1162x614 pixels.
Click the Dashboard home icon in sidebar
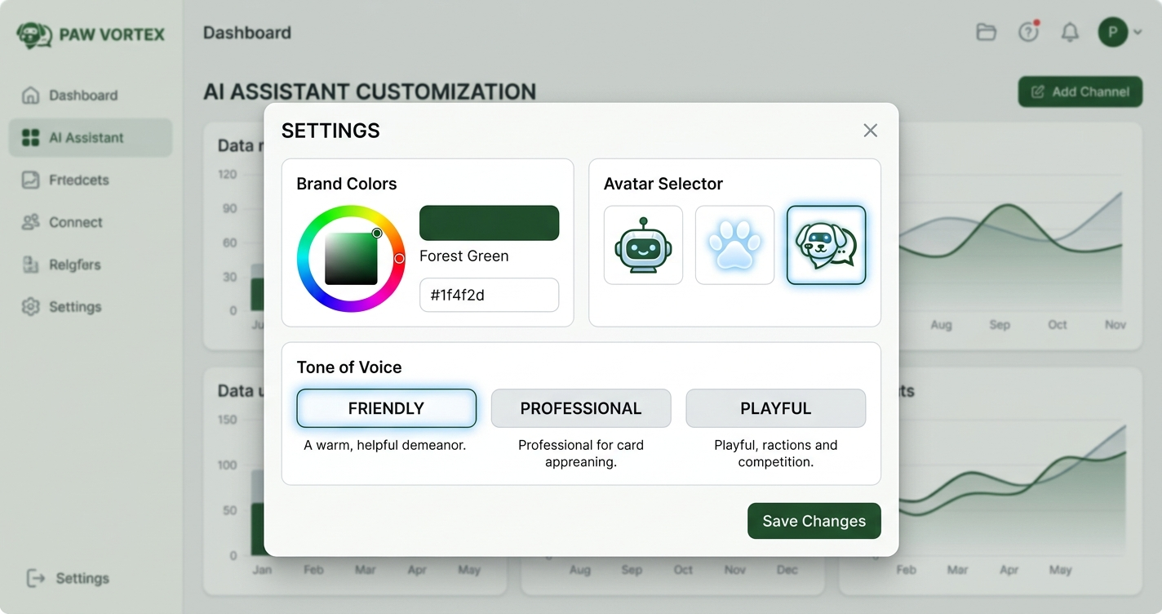30,95
